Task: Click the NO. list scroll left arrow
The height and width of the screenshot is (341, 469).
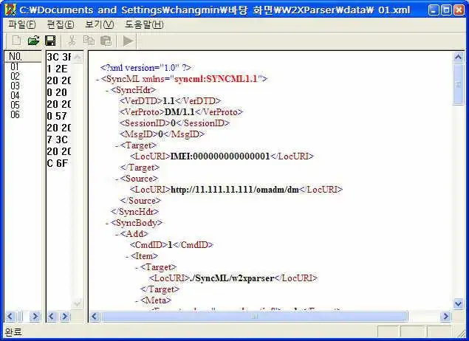Action: 10,316
